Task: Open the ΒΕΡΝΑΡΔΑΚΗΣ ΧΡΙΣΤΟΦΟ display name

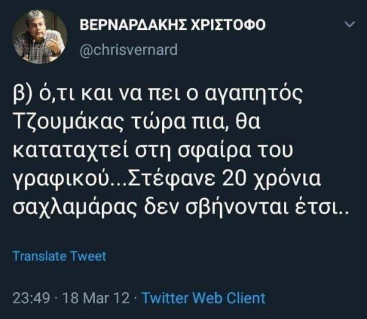Action: click(x=161, y=26)
